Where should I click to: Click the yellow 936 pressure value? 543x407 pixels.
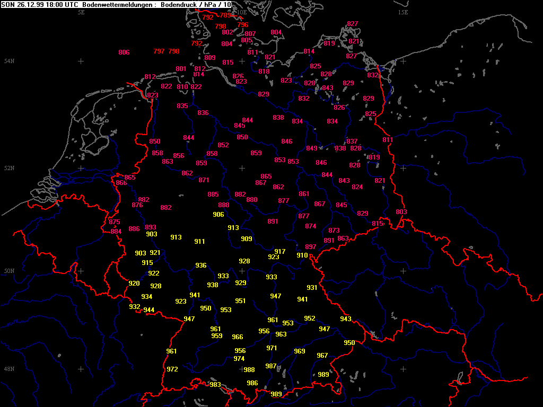[x=201, y=266]
